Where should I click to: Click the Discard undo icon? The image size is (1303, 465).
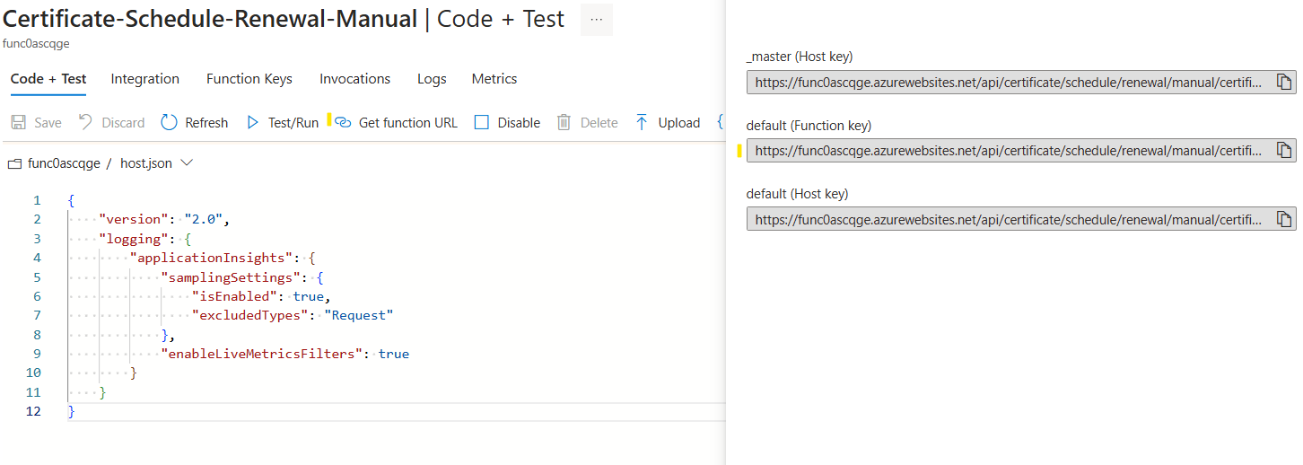(x=85, y=122)
